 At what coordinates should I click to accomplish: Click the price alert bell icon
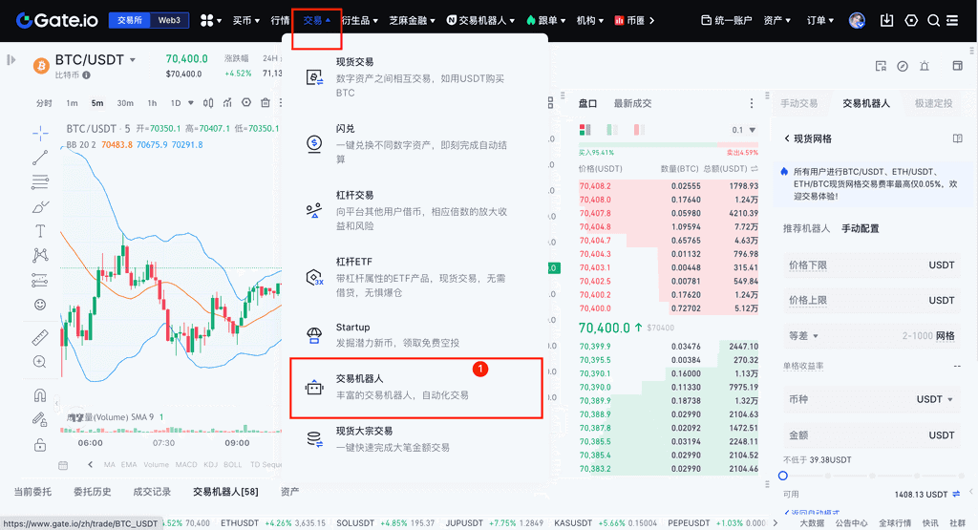(924, 66)
